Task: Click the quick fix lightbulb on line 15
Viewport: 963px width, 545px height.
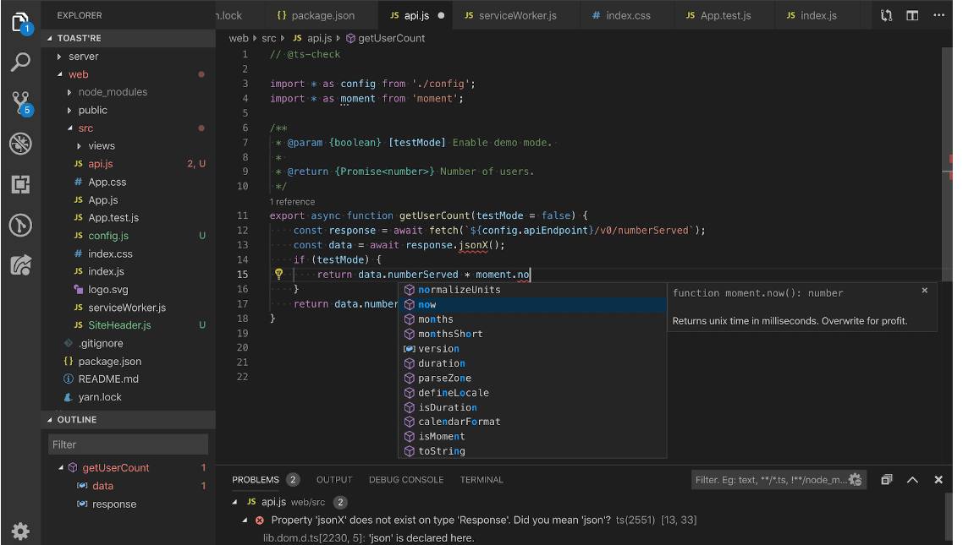Action: pos(278,274)
